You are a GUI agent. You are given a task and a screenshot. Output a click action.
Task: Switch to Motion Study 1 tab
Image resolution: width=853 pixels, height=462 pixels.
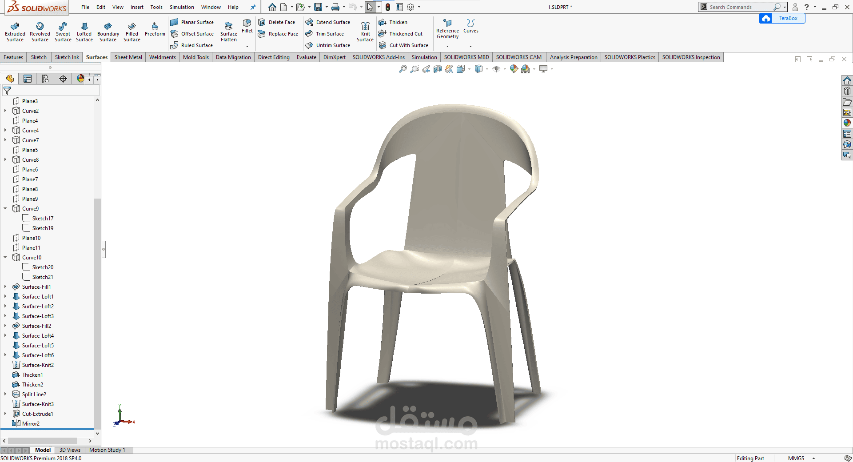pyautogui.click(x=107, y=450)
